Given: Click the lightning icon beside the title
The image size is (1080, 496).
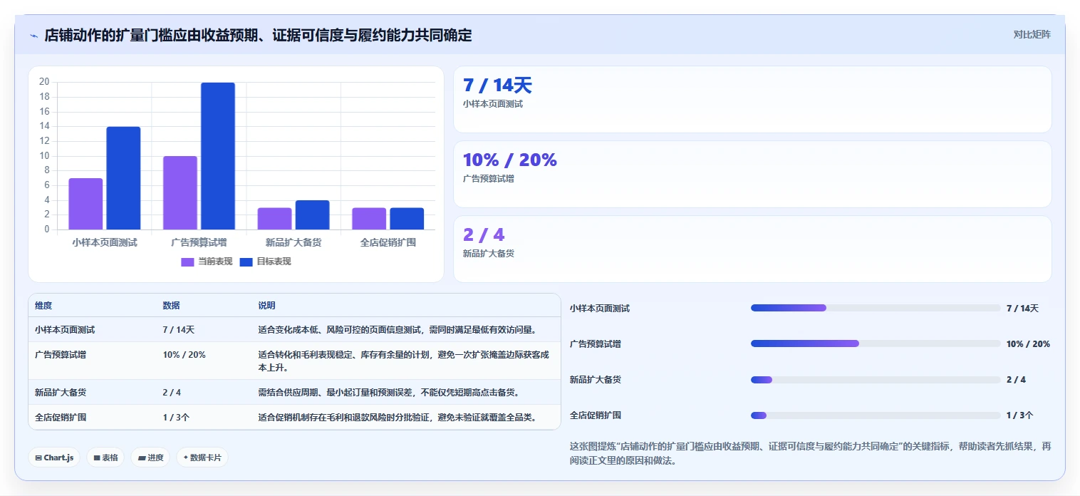Looking at the screenshot, I should (x=33, y=36).
